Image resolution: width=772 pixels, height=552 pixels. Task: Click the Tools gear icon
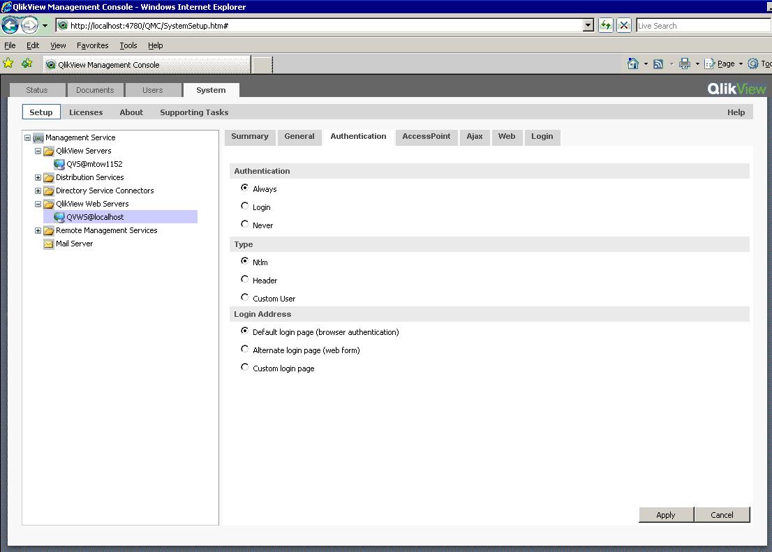pyautogui.click(x=752, y=64)
